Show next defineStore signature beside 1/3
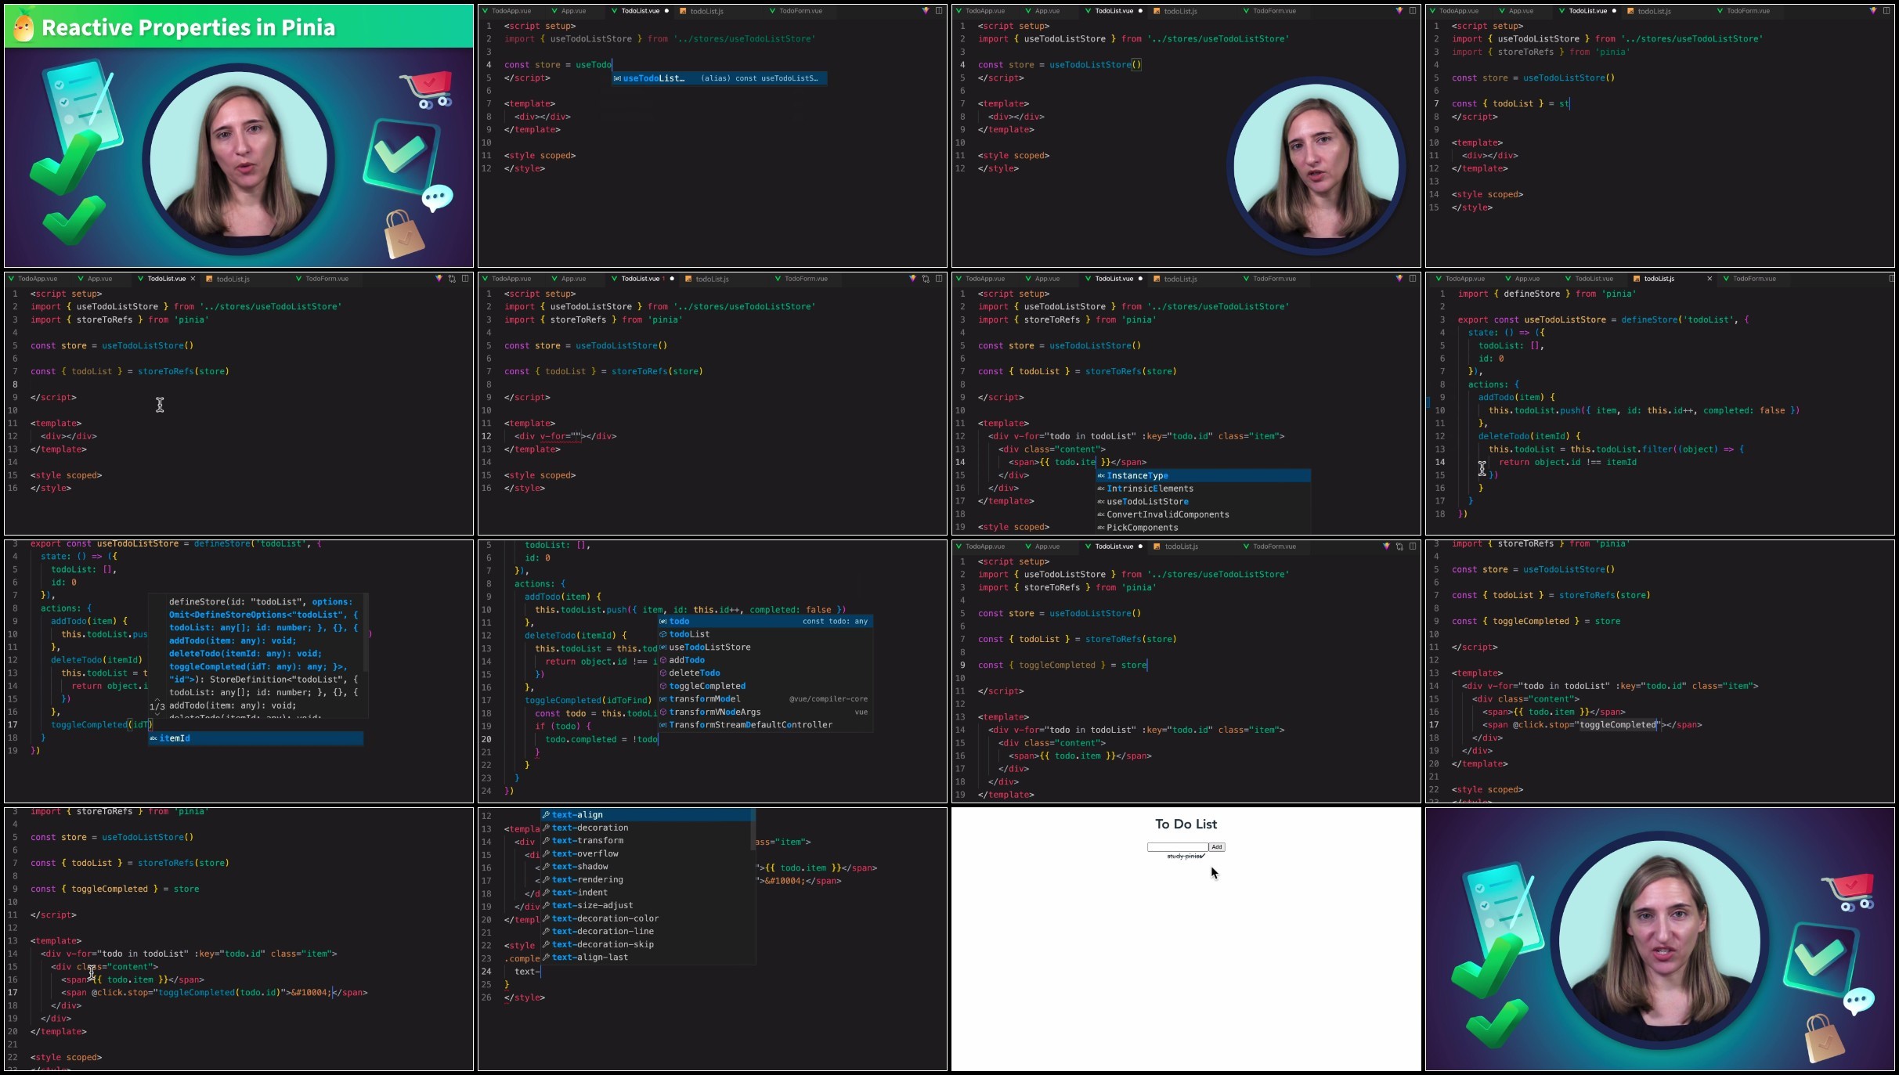Viewport: 1899px width, 1075px height. click(157, 714)
